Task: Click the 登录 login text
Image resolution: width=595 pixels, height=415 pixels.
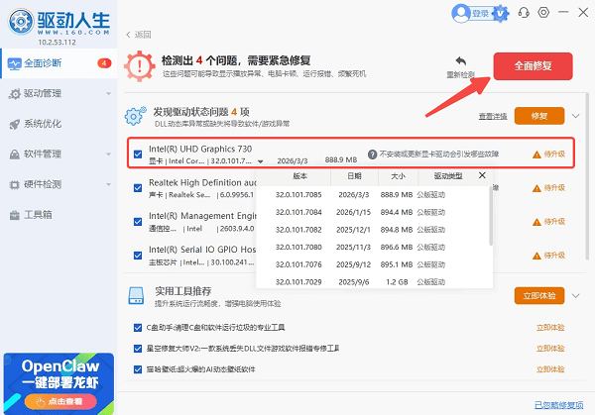Action: pos(480,14)
